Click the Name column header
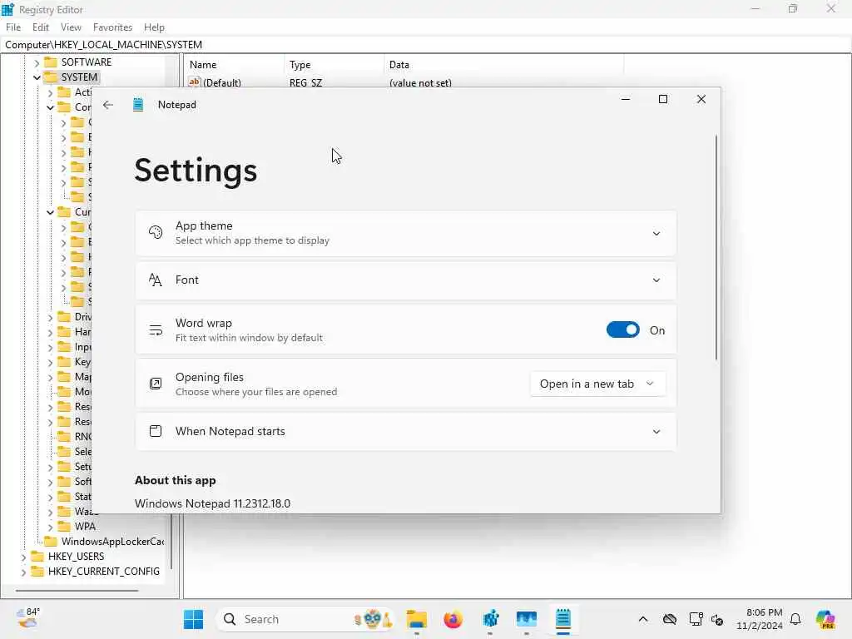Viewport: 852px width, 639px height. click(234, 65)
